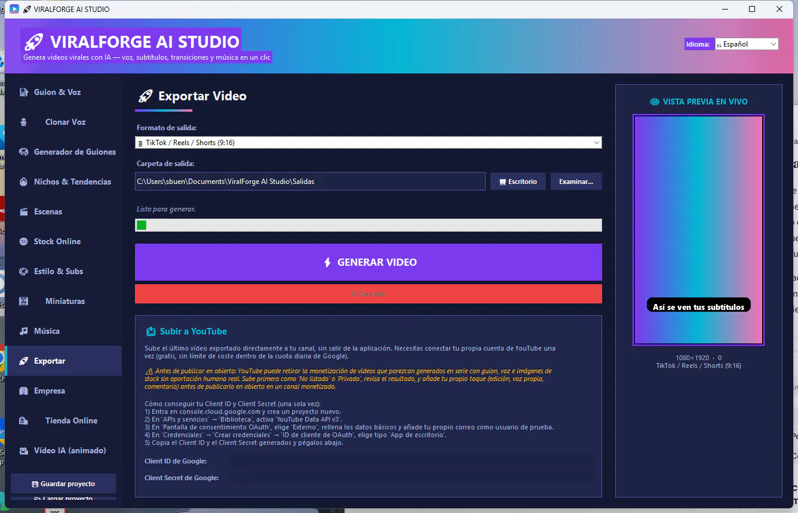798x513 pixels.
Task: Click 'TikTok / Reels / Shorts (9:16)' under preview
Action: [x=698, y=365]
